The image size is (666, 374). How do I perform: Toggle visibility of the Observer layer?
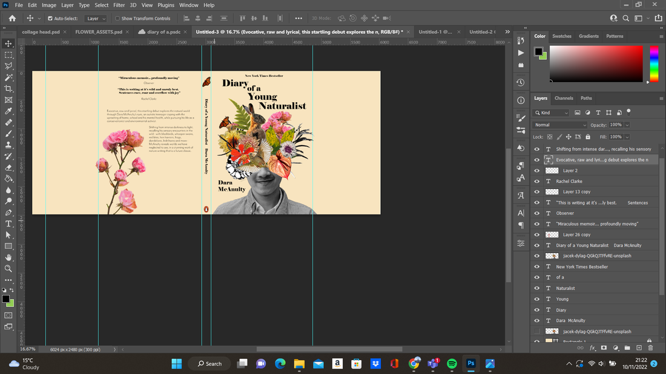coord(537,213)
